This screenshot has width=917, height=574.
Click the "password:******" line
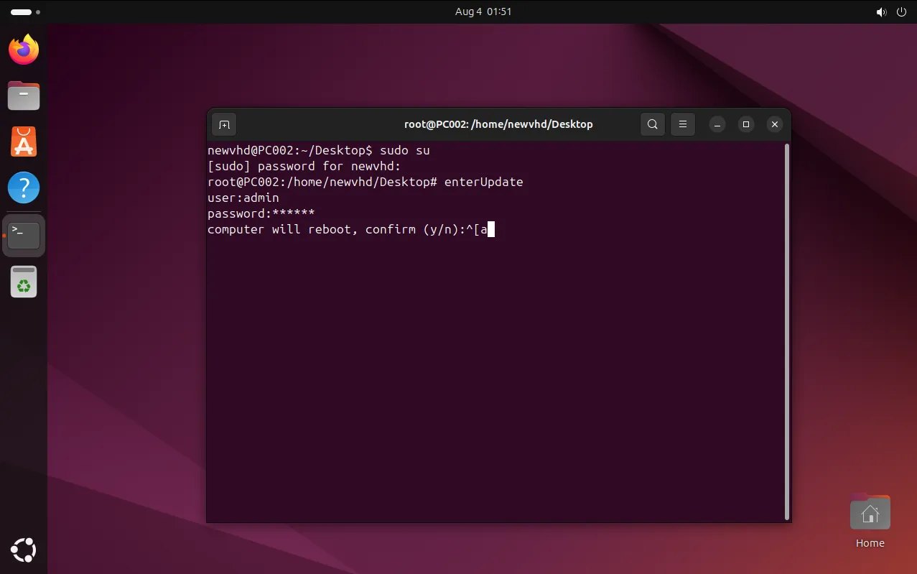click(x=261, y=213)
